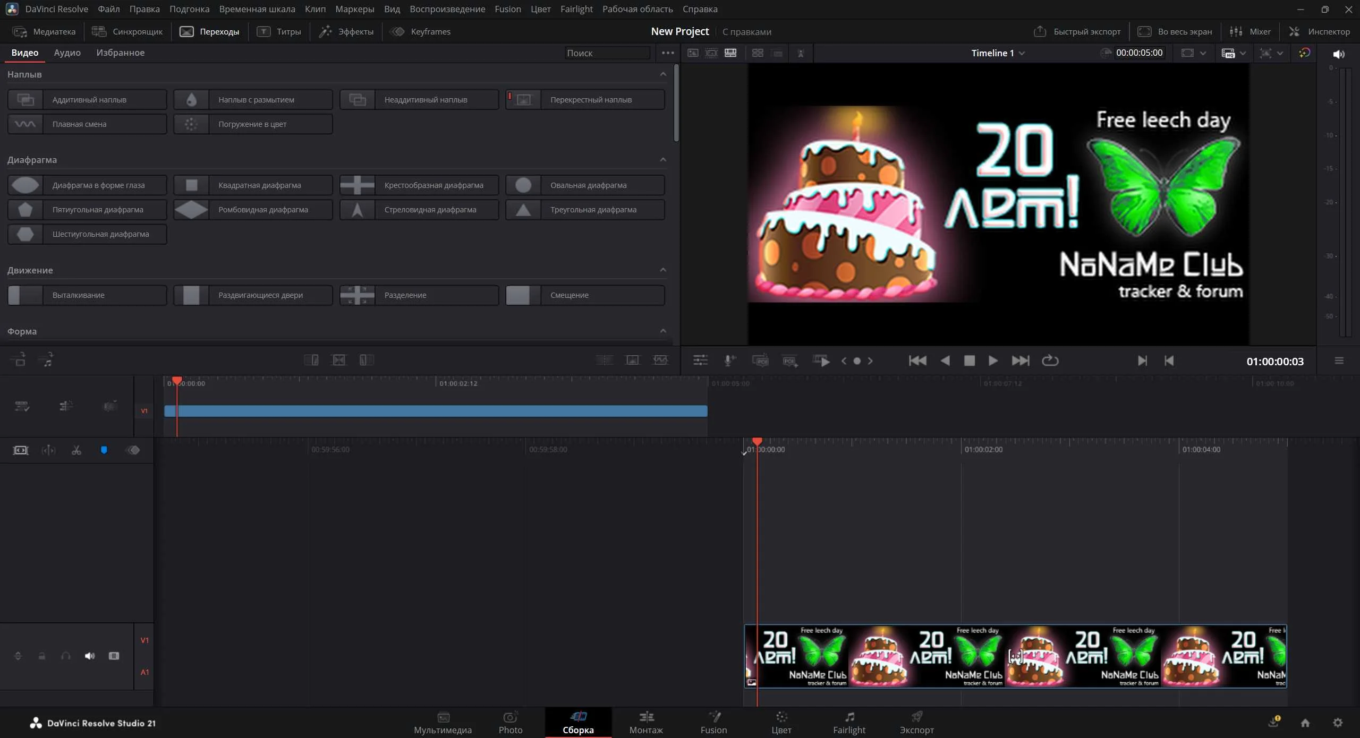Open the DaVinci Resolve home project manager

1305,723
